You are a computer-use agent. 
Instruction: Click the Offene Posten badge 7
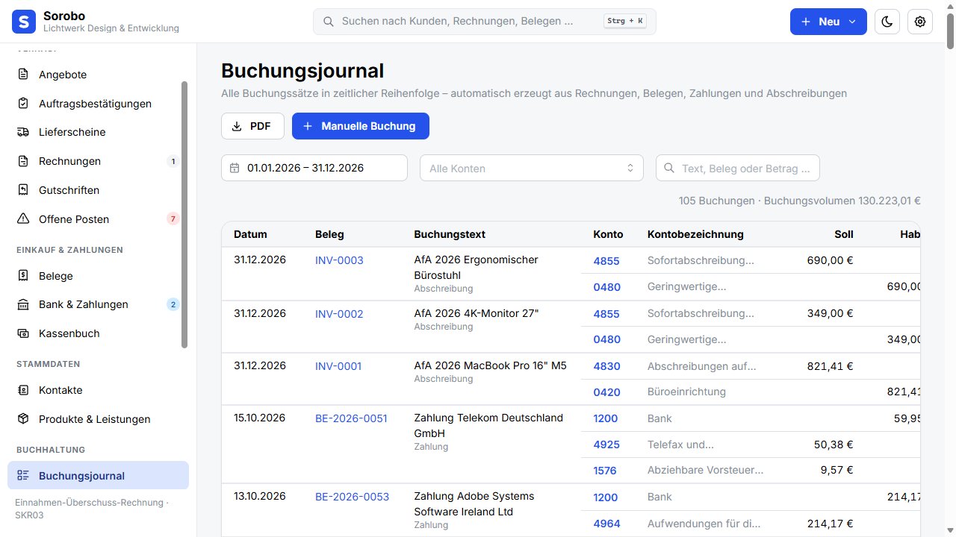(173, 219)
